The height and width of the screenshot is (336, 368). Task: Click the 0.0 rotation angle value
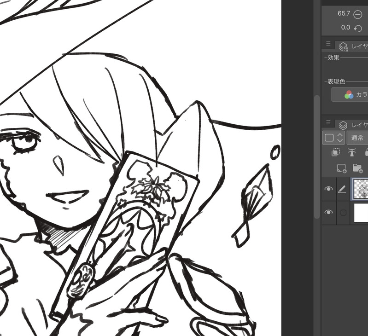[x=345, y=28]
